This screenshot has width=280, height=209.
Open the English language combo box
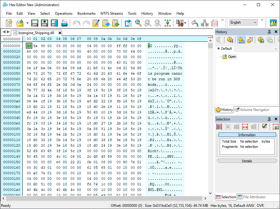(243, 22)
